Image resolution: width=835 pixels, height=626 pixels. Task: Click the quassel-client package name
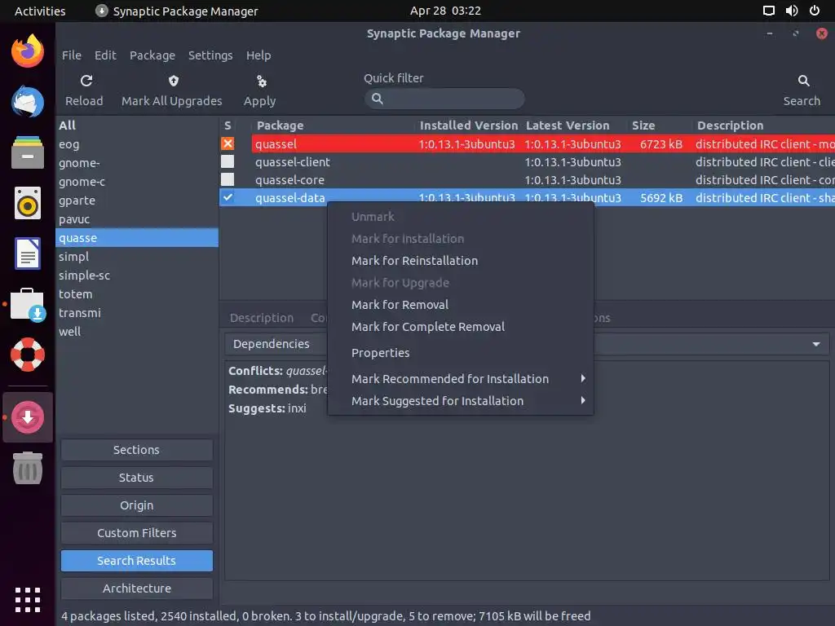(x=293, y=162)
